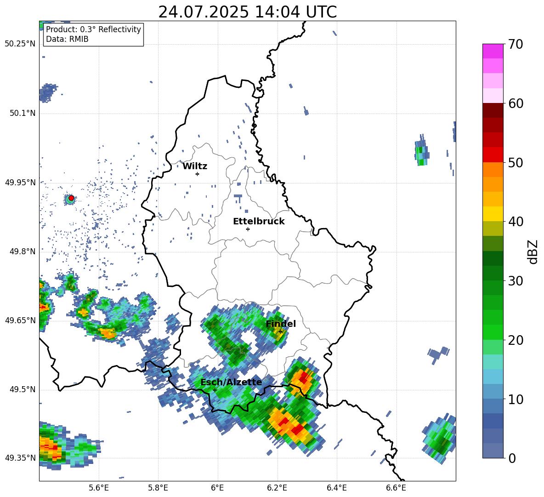Viewport: 544px width, 497px height.
Task: Click the 20 tick on the colorbar
Action: click(516, 340)
